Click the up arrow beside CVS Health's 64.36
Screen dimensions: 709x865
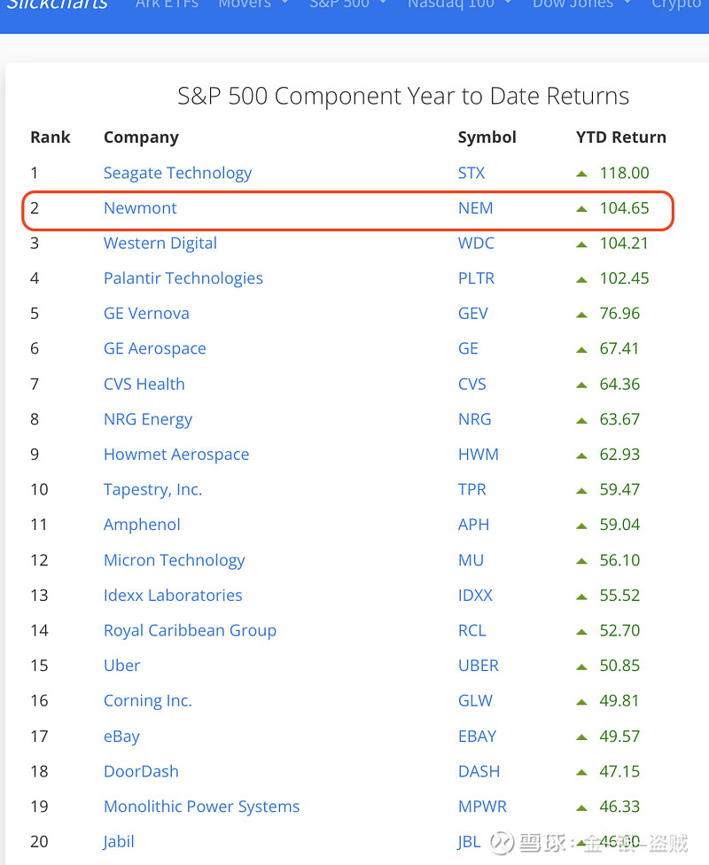(581, 385)
